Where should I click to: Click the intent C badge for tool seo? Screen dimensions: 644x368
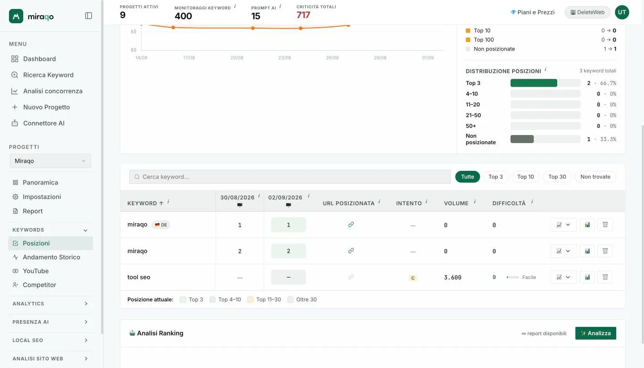[413, 278]
